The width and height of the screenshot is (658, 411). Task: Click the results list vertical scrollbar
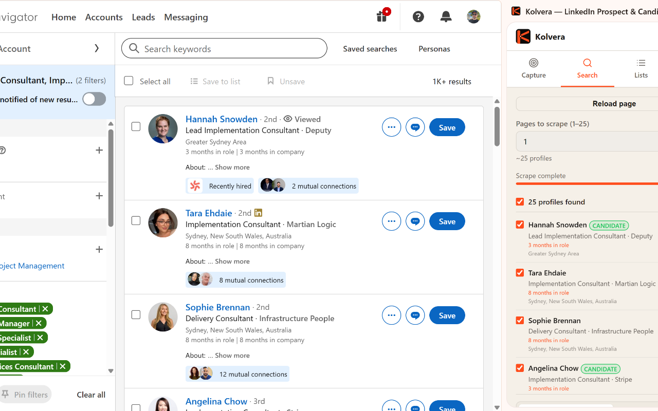[x=497, y=126]
